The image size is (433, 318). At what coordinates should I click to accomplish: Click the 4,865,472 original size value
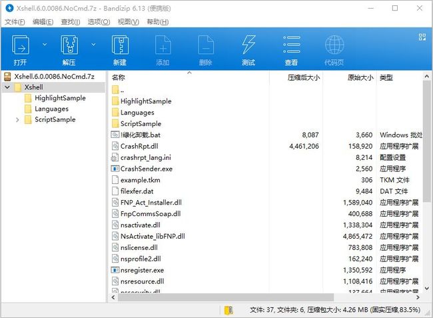pos(358,236)
